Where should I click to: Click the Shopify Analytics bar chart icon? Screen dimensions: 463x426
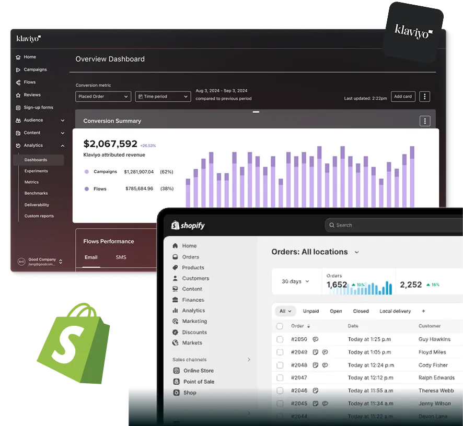click(175, 310)
